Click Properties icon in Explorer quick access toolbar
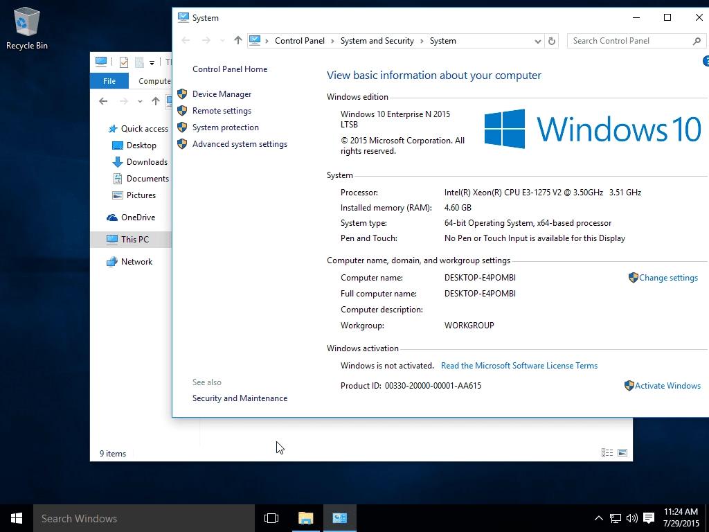 coord(123,62)
